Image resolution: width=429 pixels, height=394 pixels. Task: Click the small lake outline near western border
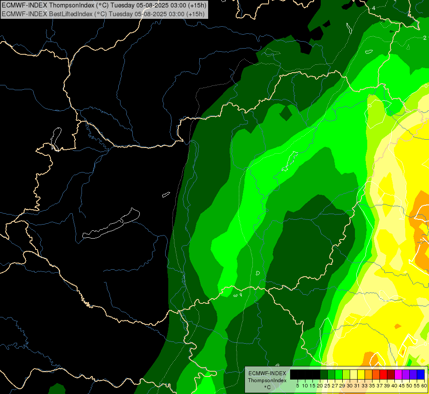(x=56, y=139)
